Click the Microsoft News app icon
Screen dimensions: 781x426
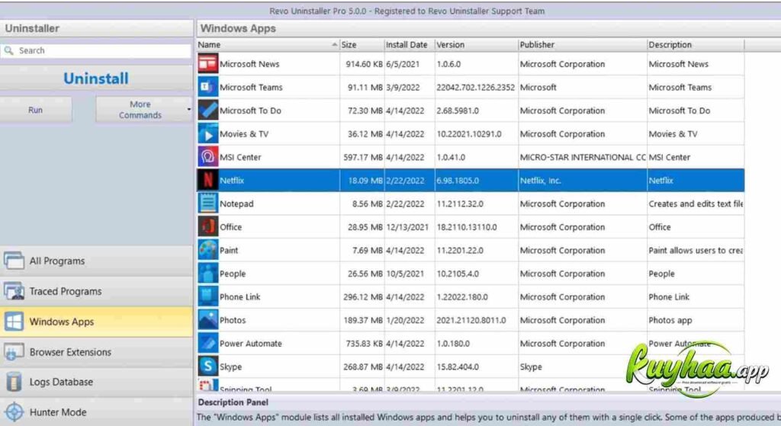point(207,64)
